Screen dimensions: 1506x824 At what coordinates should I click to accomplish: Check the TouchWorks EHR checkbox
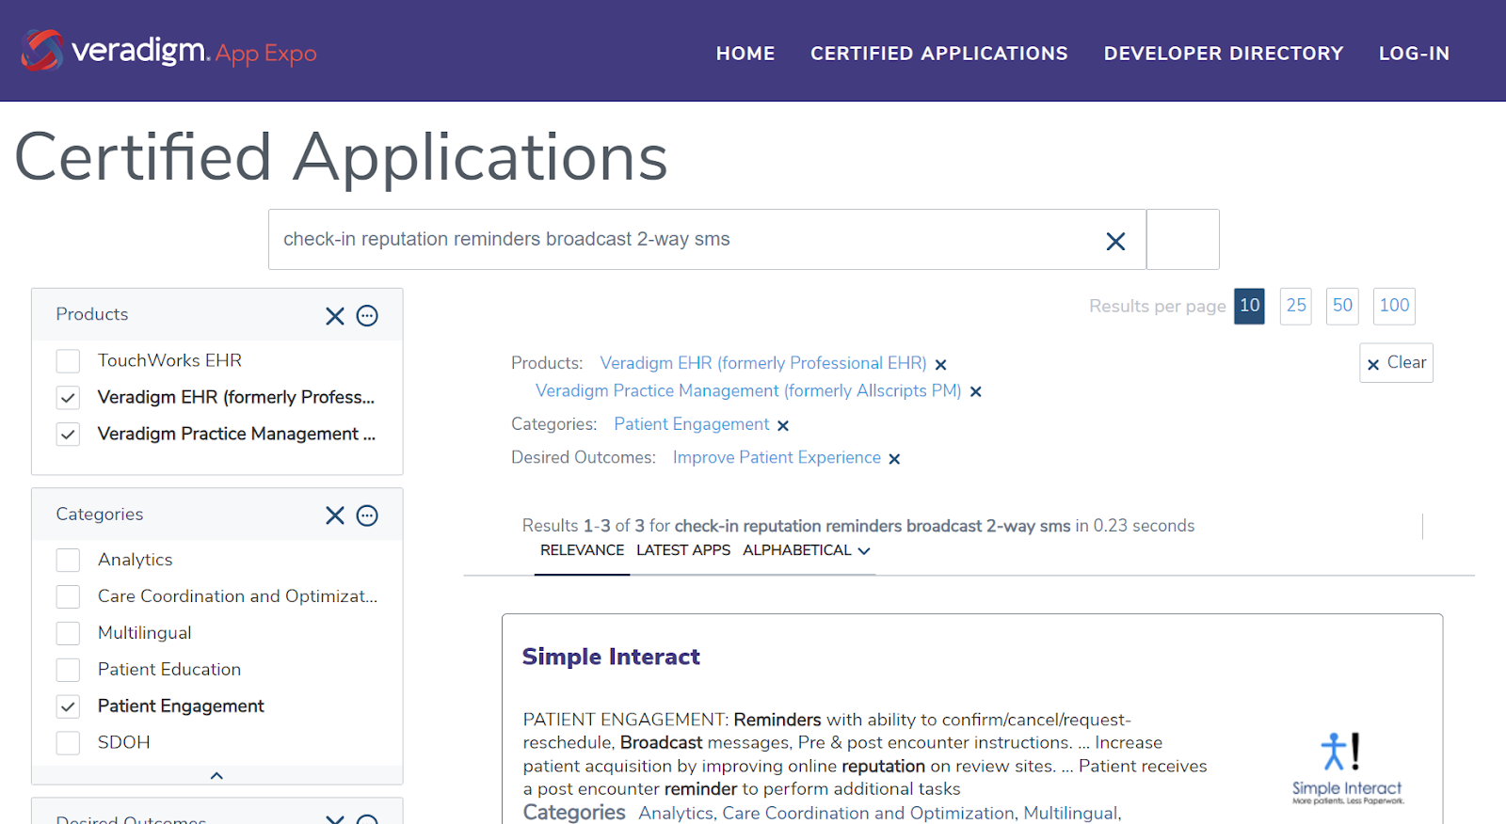[68, 361]
